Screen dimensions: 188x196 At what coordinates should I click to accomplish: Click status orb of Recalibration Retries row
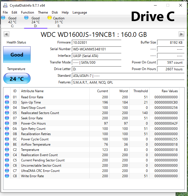pos(7,134)
